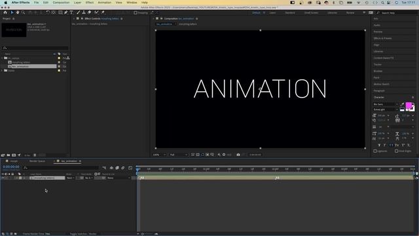This screenshot has width=419, height=236.
Task: Toggle Faux Italic in Character panel
Action: coord(385,145)
